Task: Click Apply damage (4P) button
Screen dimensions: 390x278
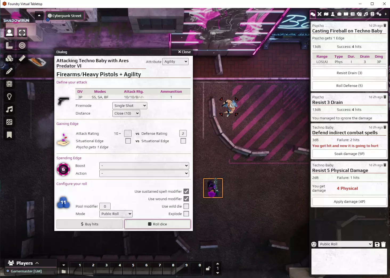Action: (x=349, y=201)
